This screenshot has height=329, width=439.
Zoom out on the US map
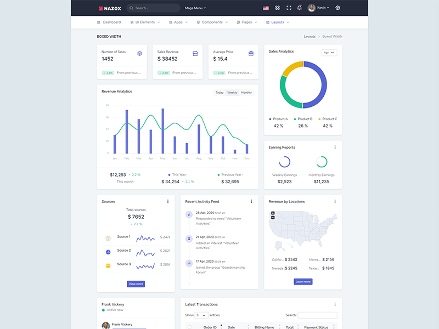pos(273,218)
